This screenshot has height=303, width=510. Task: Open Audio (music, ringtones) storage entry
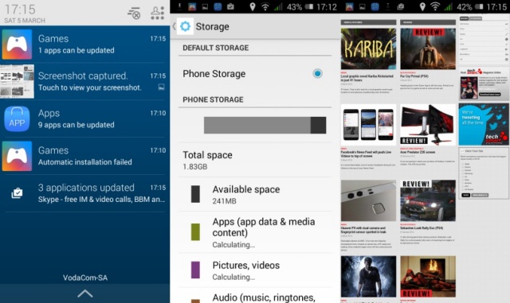pos(255,296)
